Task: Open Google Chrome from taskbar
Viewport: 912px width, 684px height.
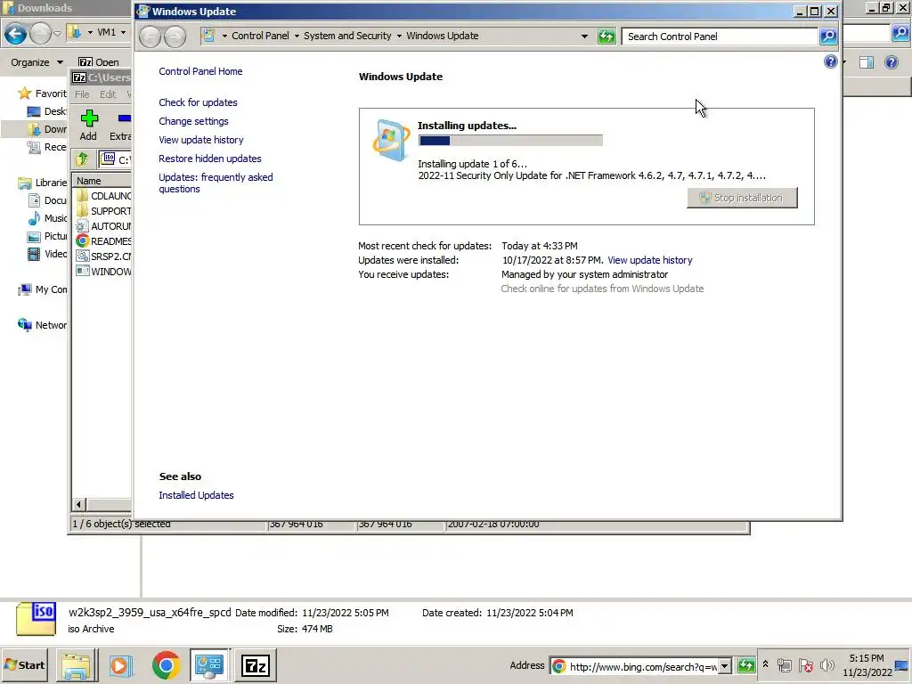Action: coord(166,665)
